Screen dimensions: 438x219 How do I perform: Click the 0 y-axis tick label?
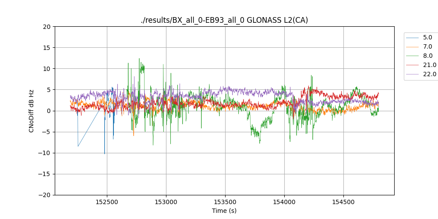[x=49, y=111]
